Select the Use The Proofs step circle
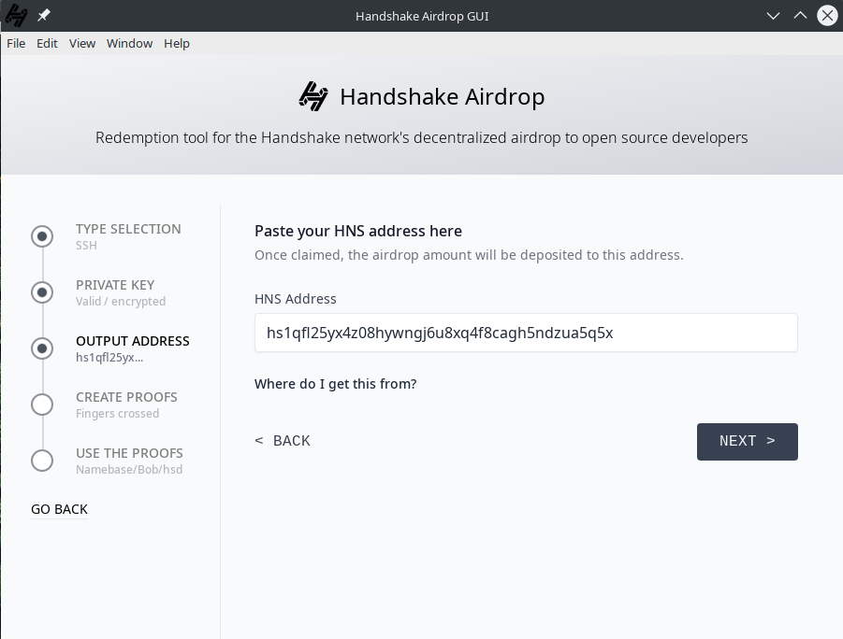The image size is (843, 639). point(42,461)
